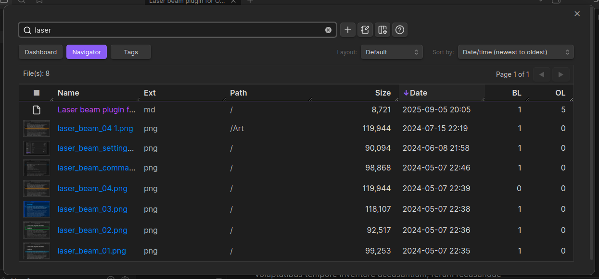Screen dimensions: 599x279
Task: Toggle selection of the Date sort direction arrow
Action: pyautogui.click(x=407, y=93)
